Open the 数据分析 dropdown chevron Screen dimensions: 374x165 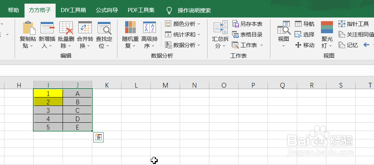(x=199, y=45)
